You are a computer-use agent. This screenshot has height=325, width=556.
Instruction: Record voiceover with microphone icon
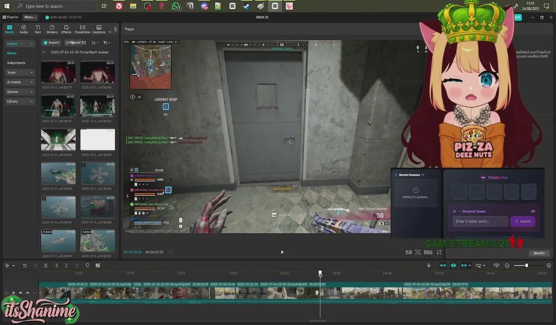429,265
